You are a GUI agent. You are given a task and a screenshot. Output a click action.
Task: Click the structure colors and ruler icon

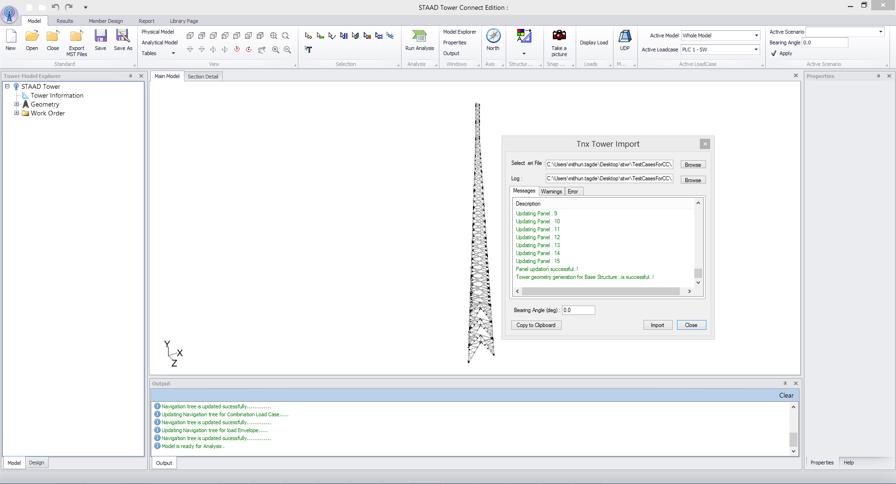(524, 36)
